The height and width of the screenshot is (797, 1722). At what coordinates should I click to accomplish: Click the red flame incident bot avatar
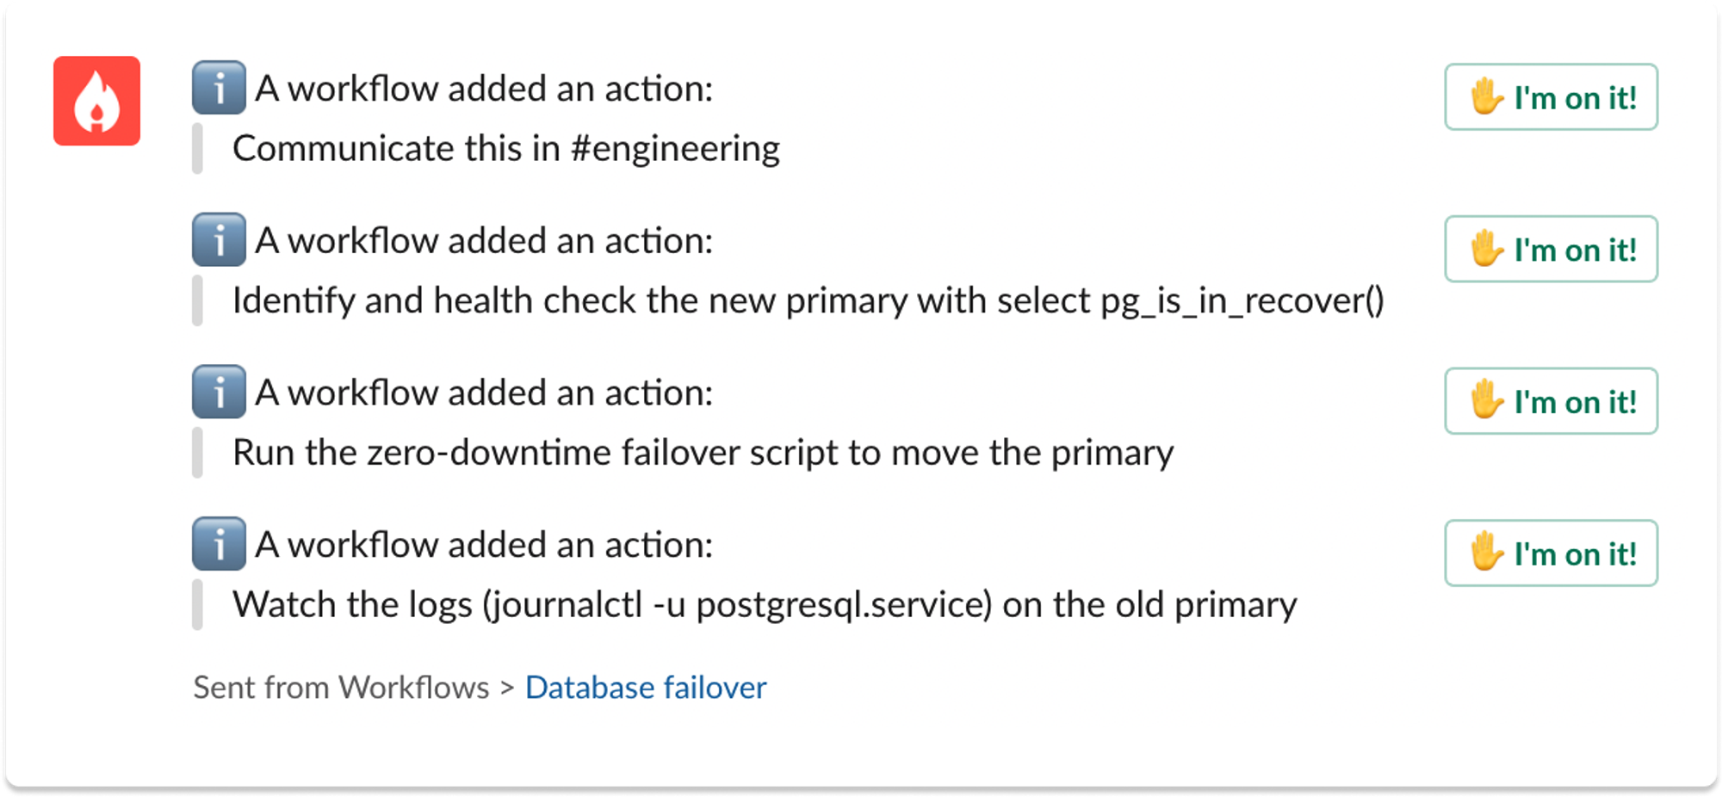96,101
